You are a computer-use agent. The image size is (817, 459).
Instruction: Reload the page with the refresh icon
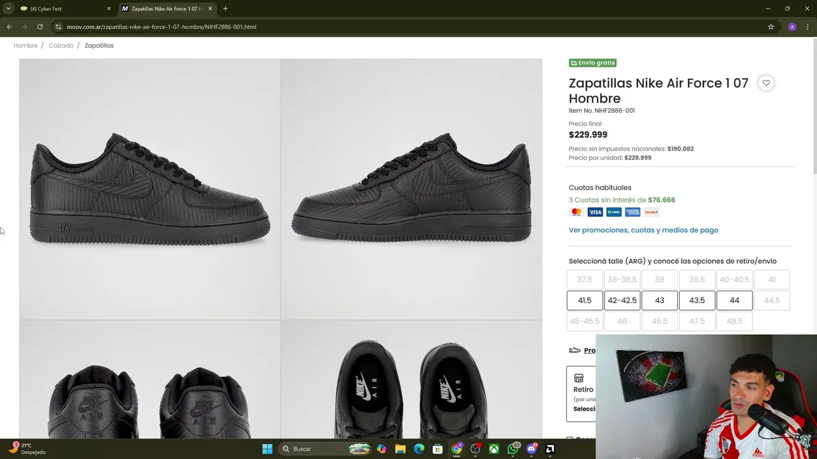click(40, 27)
